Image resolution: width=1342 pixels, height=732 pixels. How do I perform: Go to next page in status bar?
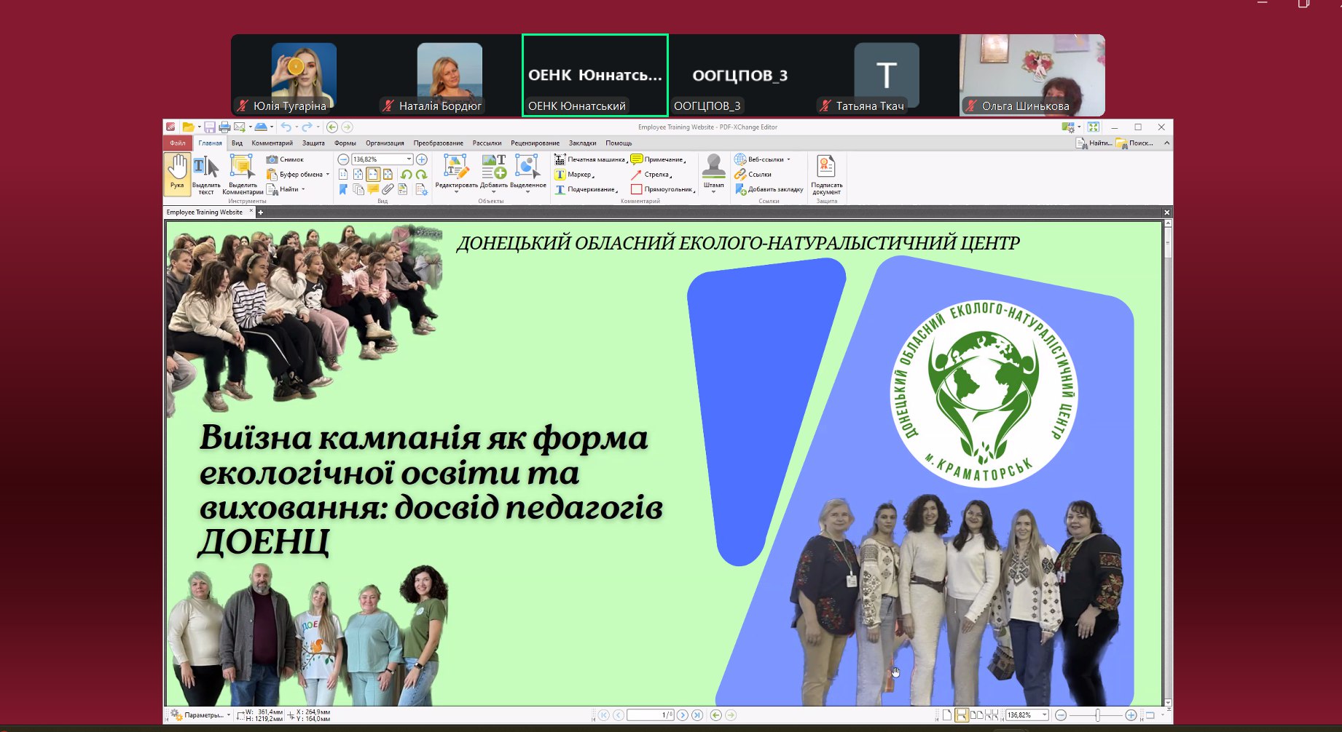tap(683, 715)
